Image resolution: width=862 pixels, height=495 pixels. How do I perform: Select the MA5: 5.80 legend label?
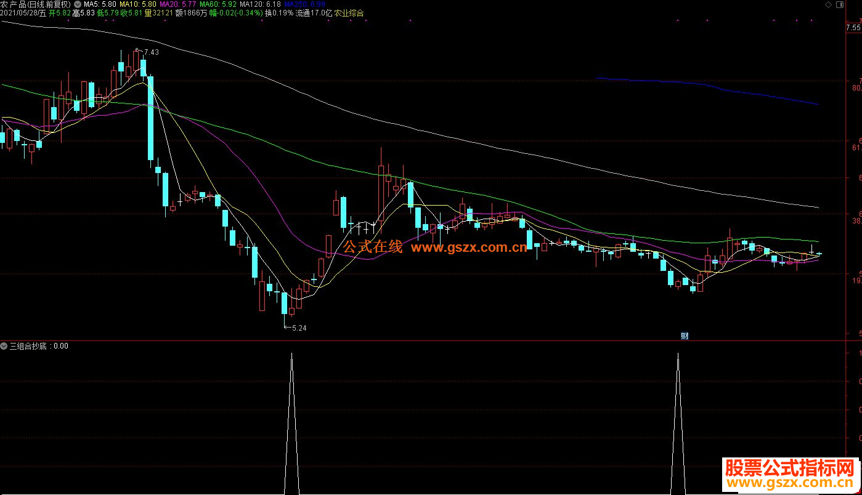coord(100,4)
